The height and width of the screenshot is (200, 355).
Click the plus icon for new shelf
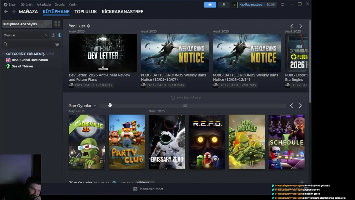[x=173, y=98]
